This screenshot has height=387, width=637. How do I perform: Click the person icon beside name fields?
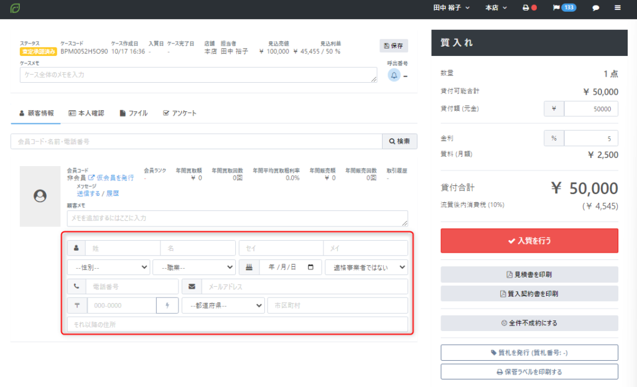click(x=76, y=248)
